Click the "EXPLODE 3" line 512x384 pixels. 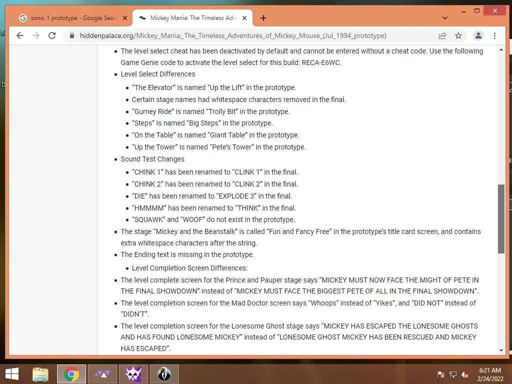[x=212, y=196]
